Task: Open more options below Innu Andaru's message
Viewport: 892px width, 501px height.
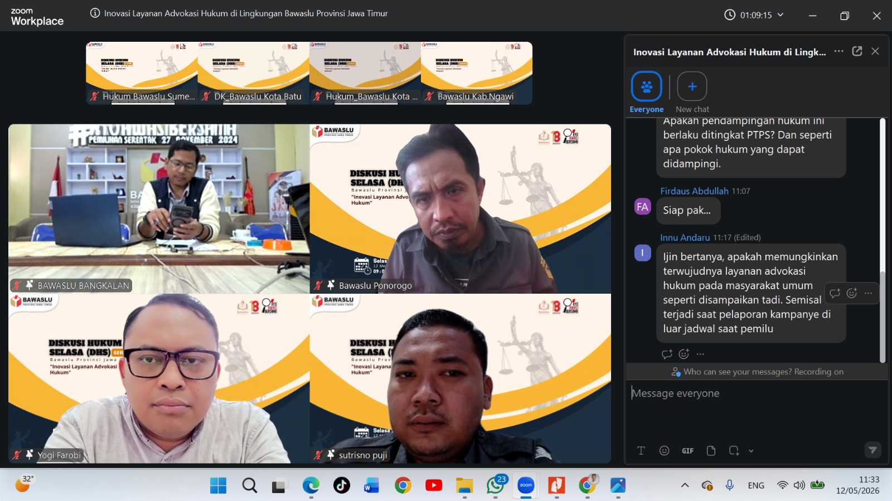Action: coord(701,354)
